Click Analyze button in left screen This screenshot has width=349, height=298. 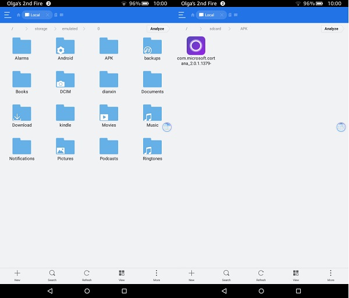pos(158,29)
